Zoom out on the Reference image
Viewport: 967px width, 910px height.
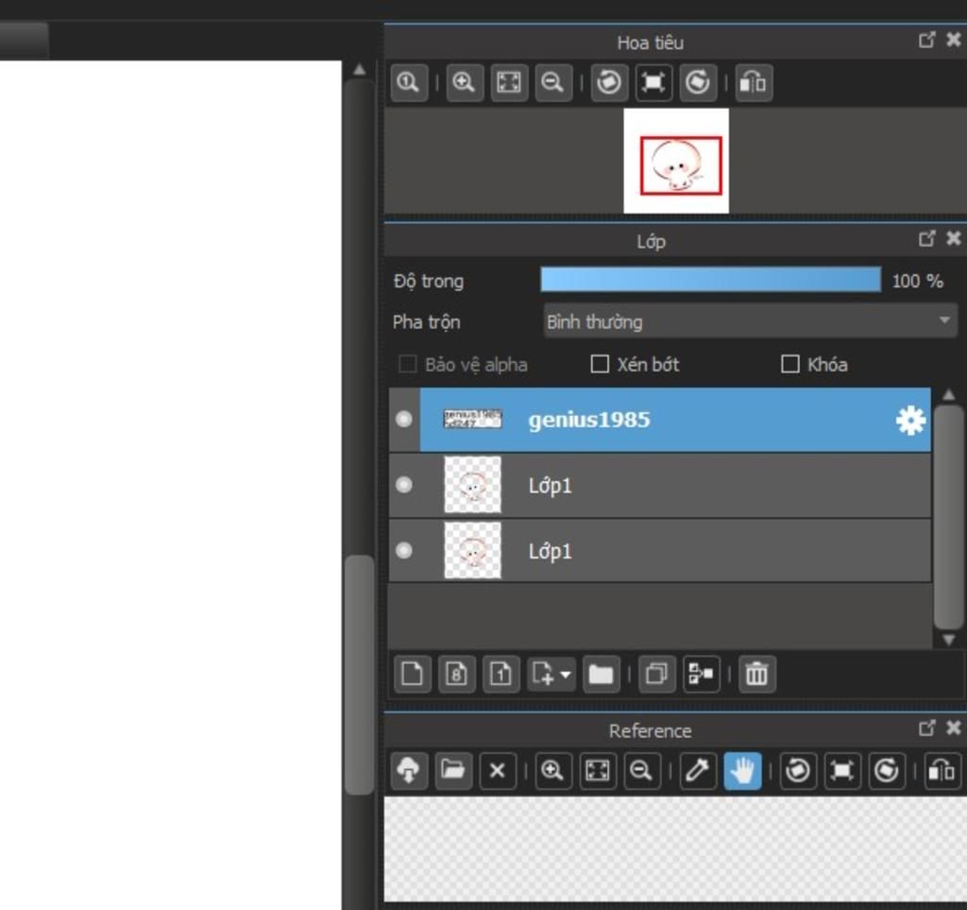pos(642,770)
